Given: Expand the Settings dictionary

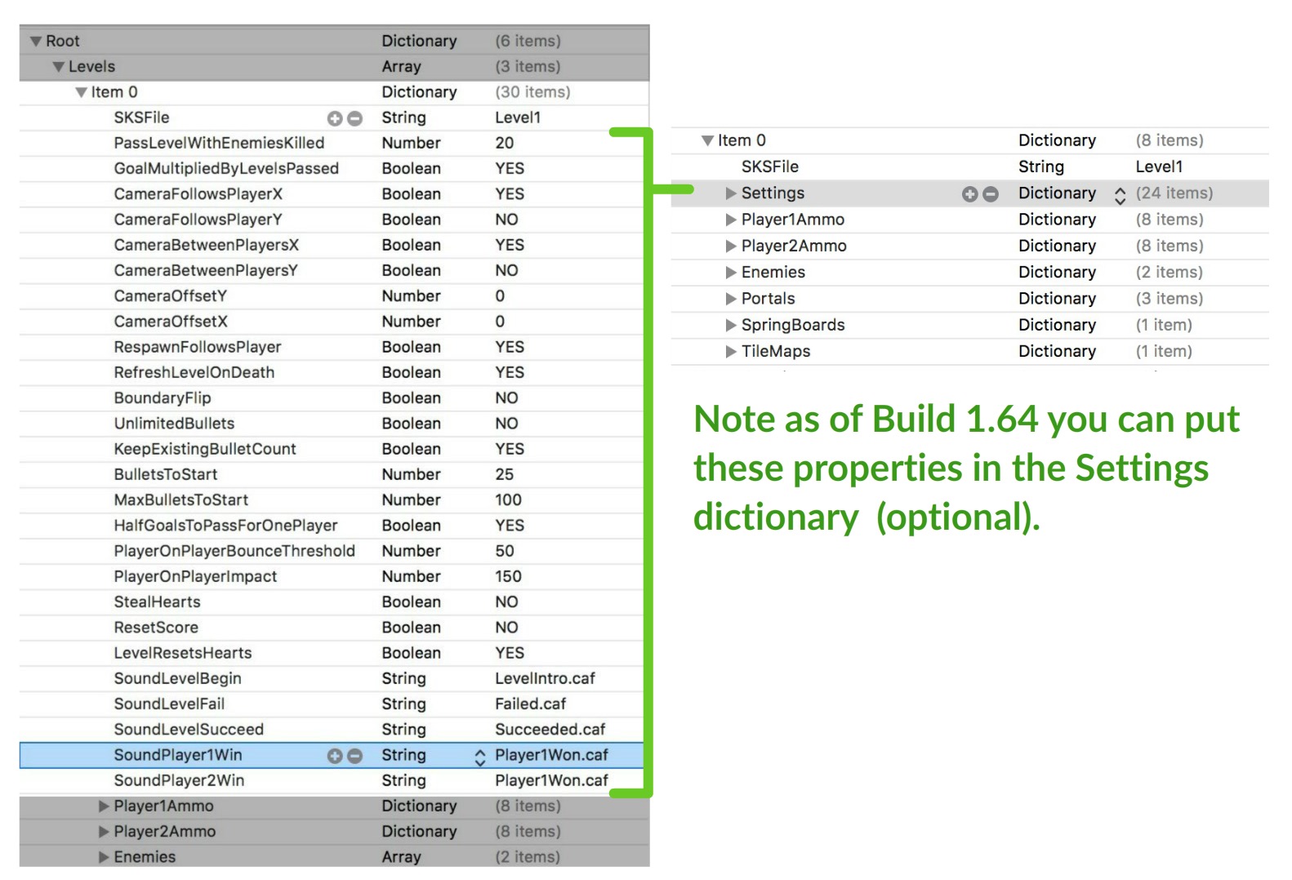Looking at the screenshot, I should pos(731,193).
